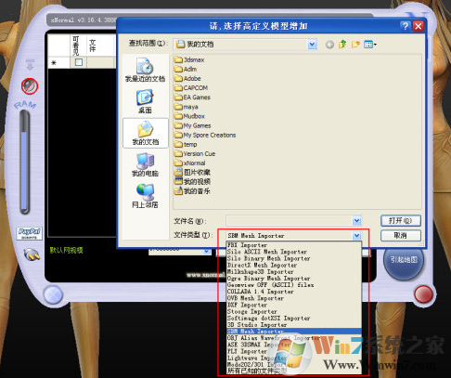The width and height of the screenshot is (451, 378).
Task: Click the RAM usage slider bar
Action: pos(25,162)
